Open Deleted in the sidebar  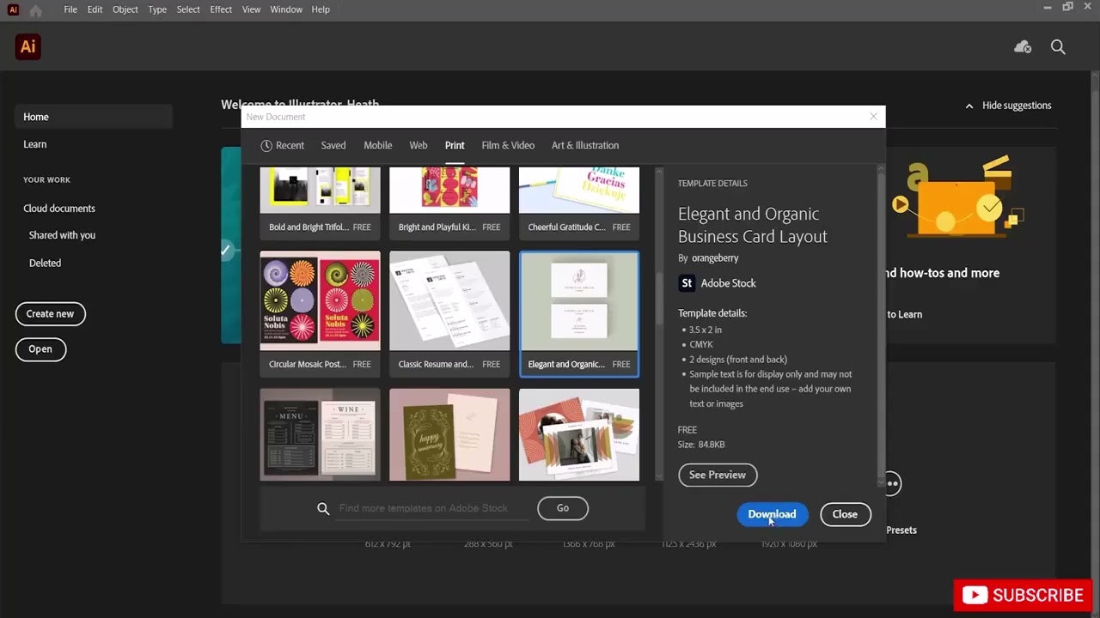45,264
